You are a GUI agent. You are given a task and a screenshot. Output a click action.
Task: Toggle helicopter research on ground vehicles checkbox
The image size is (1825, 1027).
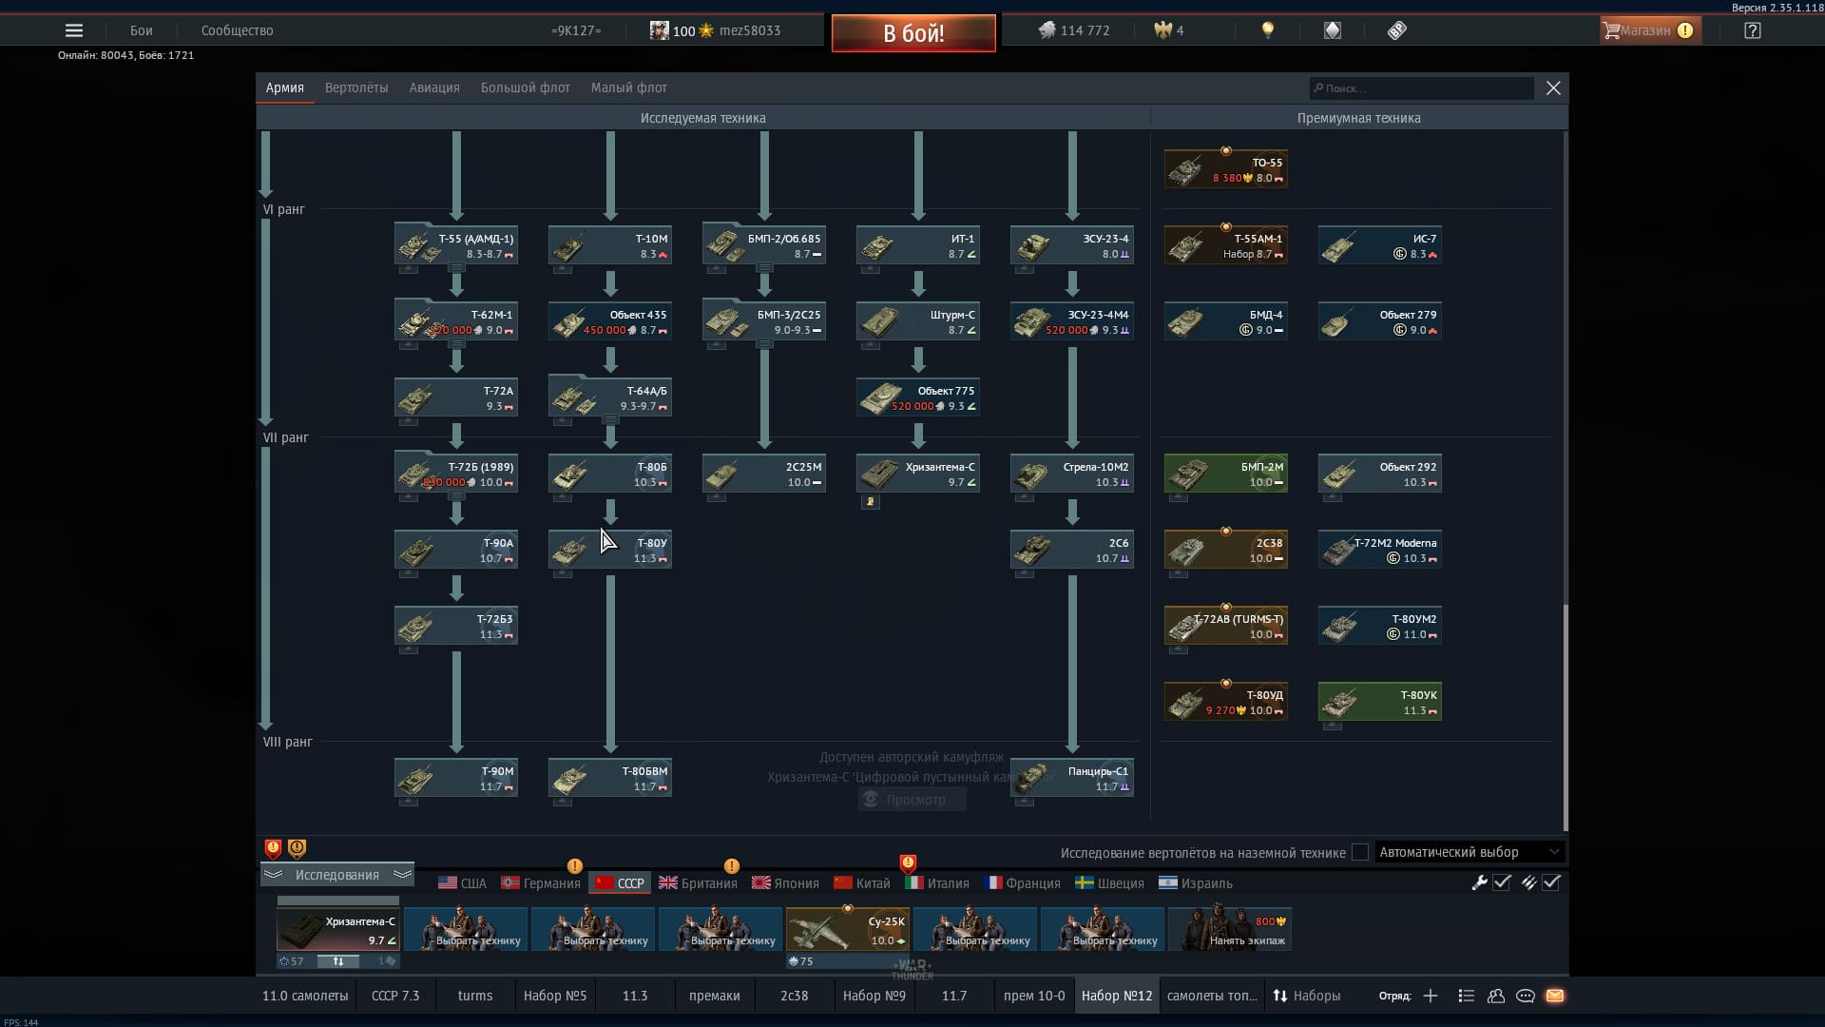[1360, 852]
